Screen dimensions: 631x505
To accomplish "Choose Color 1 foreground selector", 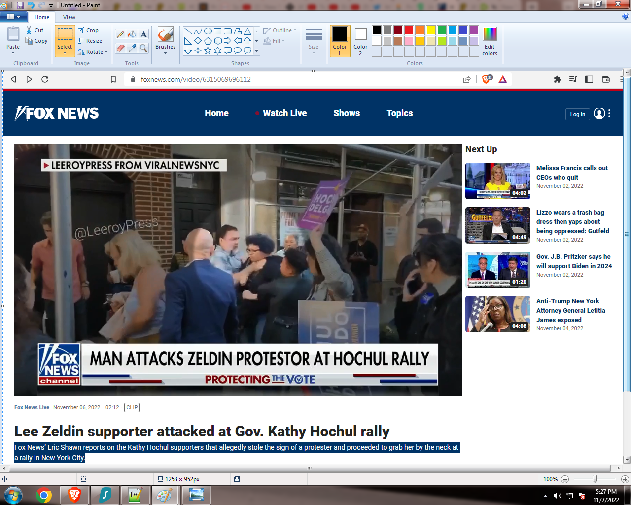I will [340, 41].
